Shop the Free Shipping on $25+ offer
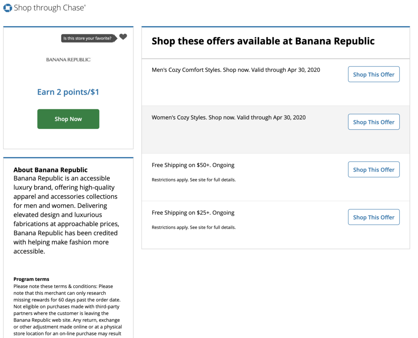 point(374,217)
